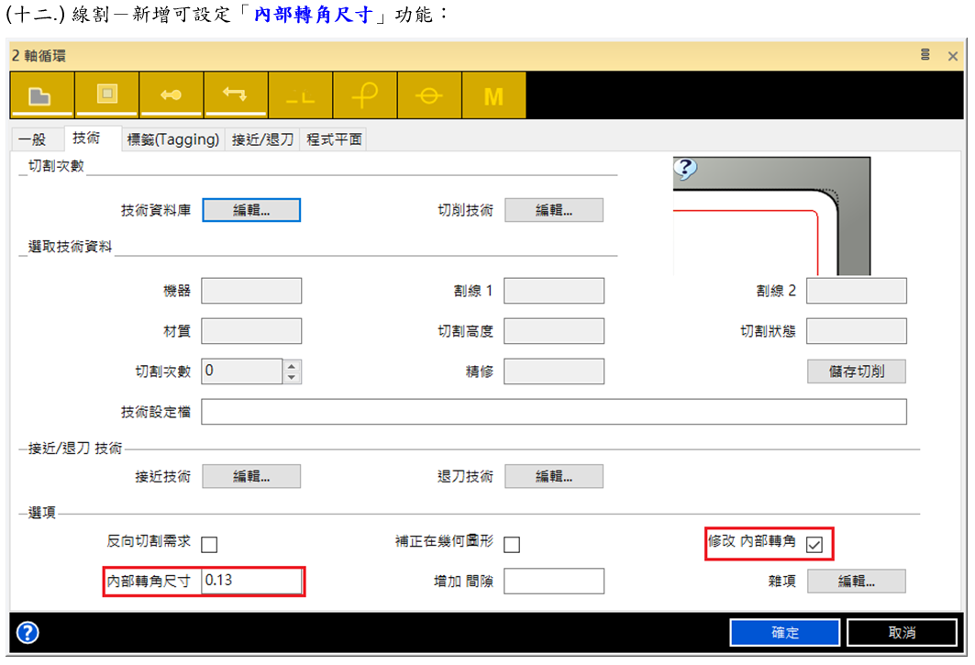975x665 pixels.
Task: Open the 接近/退刀 tab
Action: [x=262, y=139]
